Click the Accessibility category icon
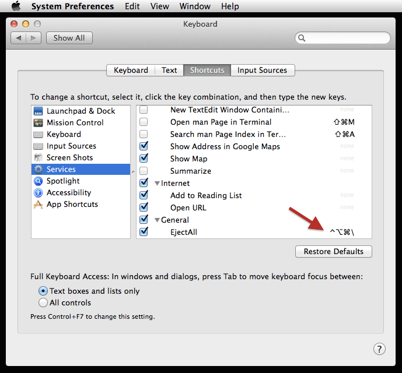This screenshot has width=402, height=373. pos(38,193)
